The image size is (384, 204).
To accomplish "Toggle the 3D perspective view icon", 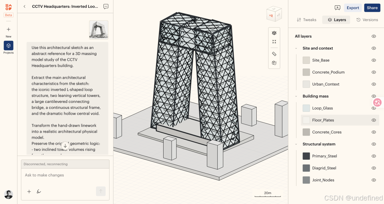I will tap(274, 33).
